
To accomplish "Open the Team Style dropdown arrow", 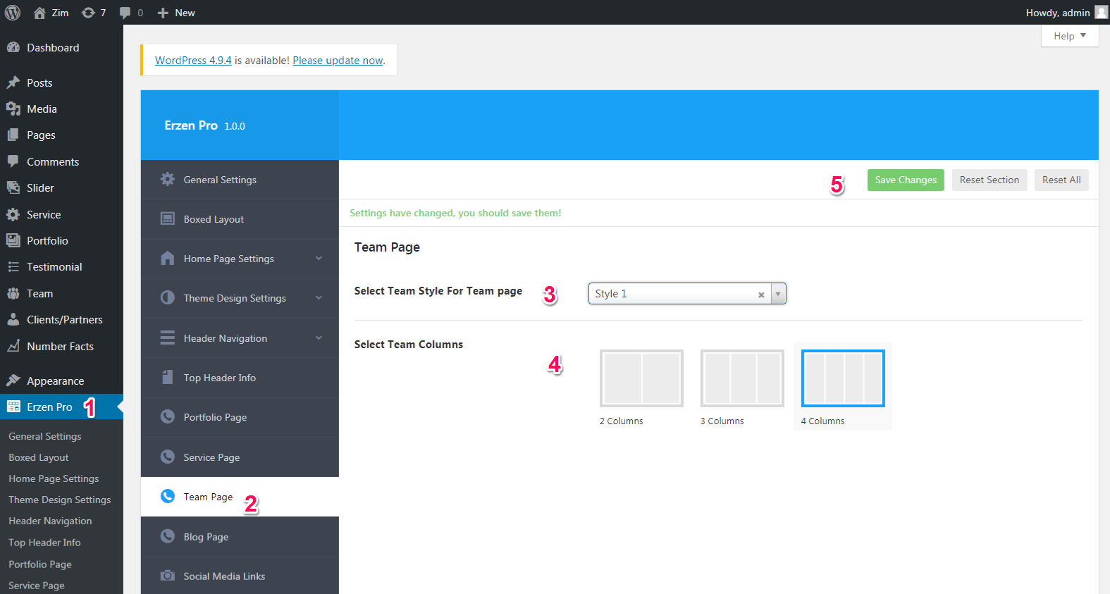I will tap(778, 294).
